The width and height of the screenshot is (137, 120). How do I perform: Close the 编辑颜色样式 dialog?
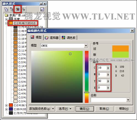coord(132,31)
